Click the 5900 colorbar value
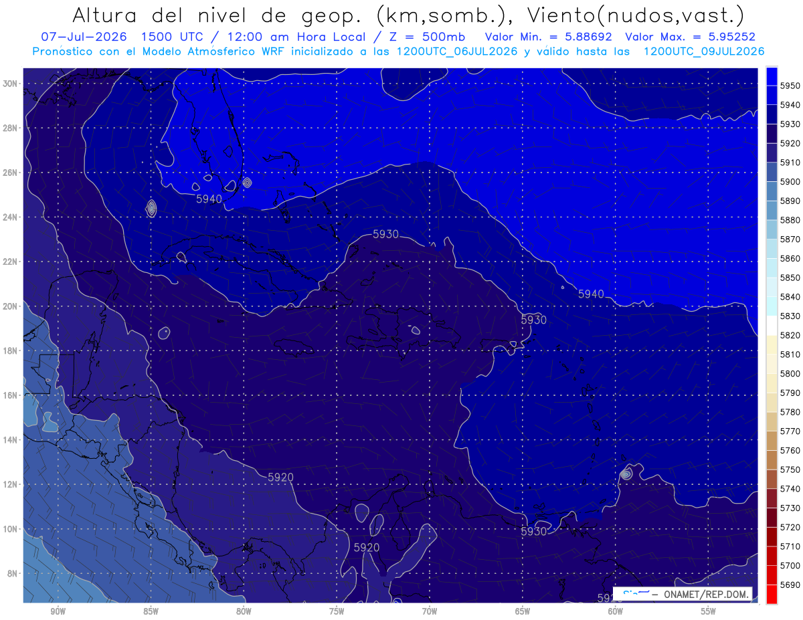Image resolution: width=803 pixels, height=620 pixels. [x=790, y=181]
